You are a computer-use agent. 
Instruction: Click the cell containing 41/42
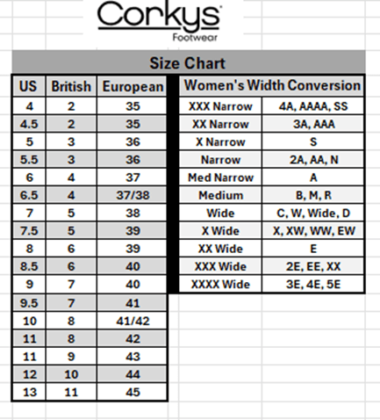tap(133, 321)
